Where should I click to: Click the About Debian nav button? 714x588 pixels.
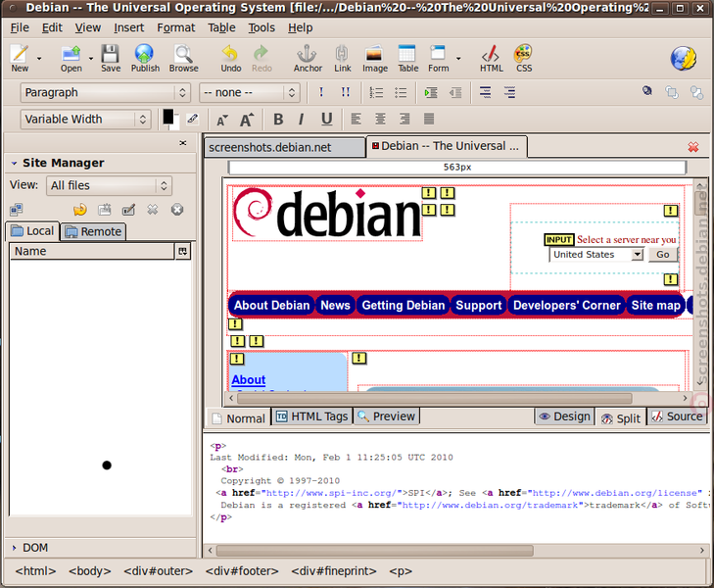pos(271,305)
